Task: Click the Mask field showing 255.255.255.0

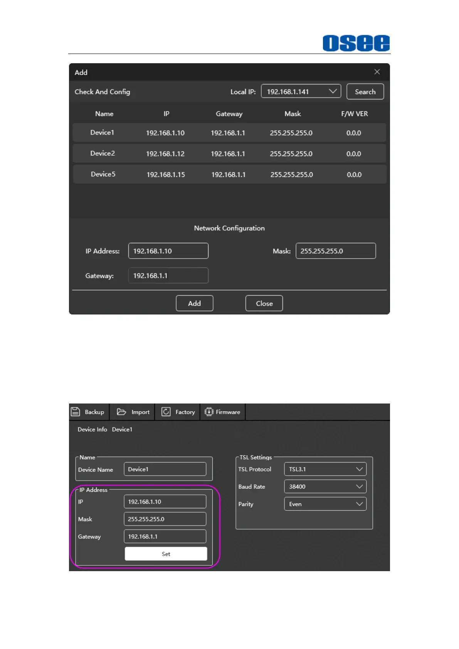Action: (x=335, y=251)
